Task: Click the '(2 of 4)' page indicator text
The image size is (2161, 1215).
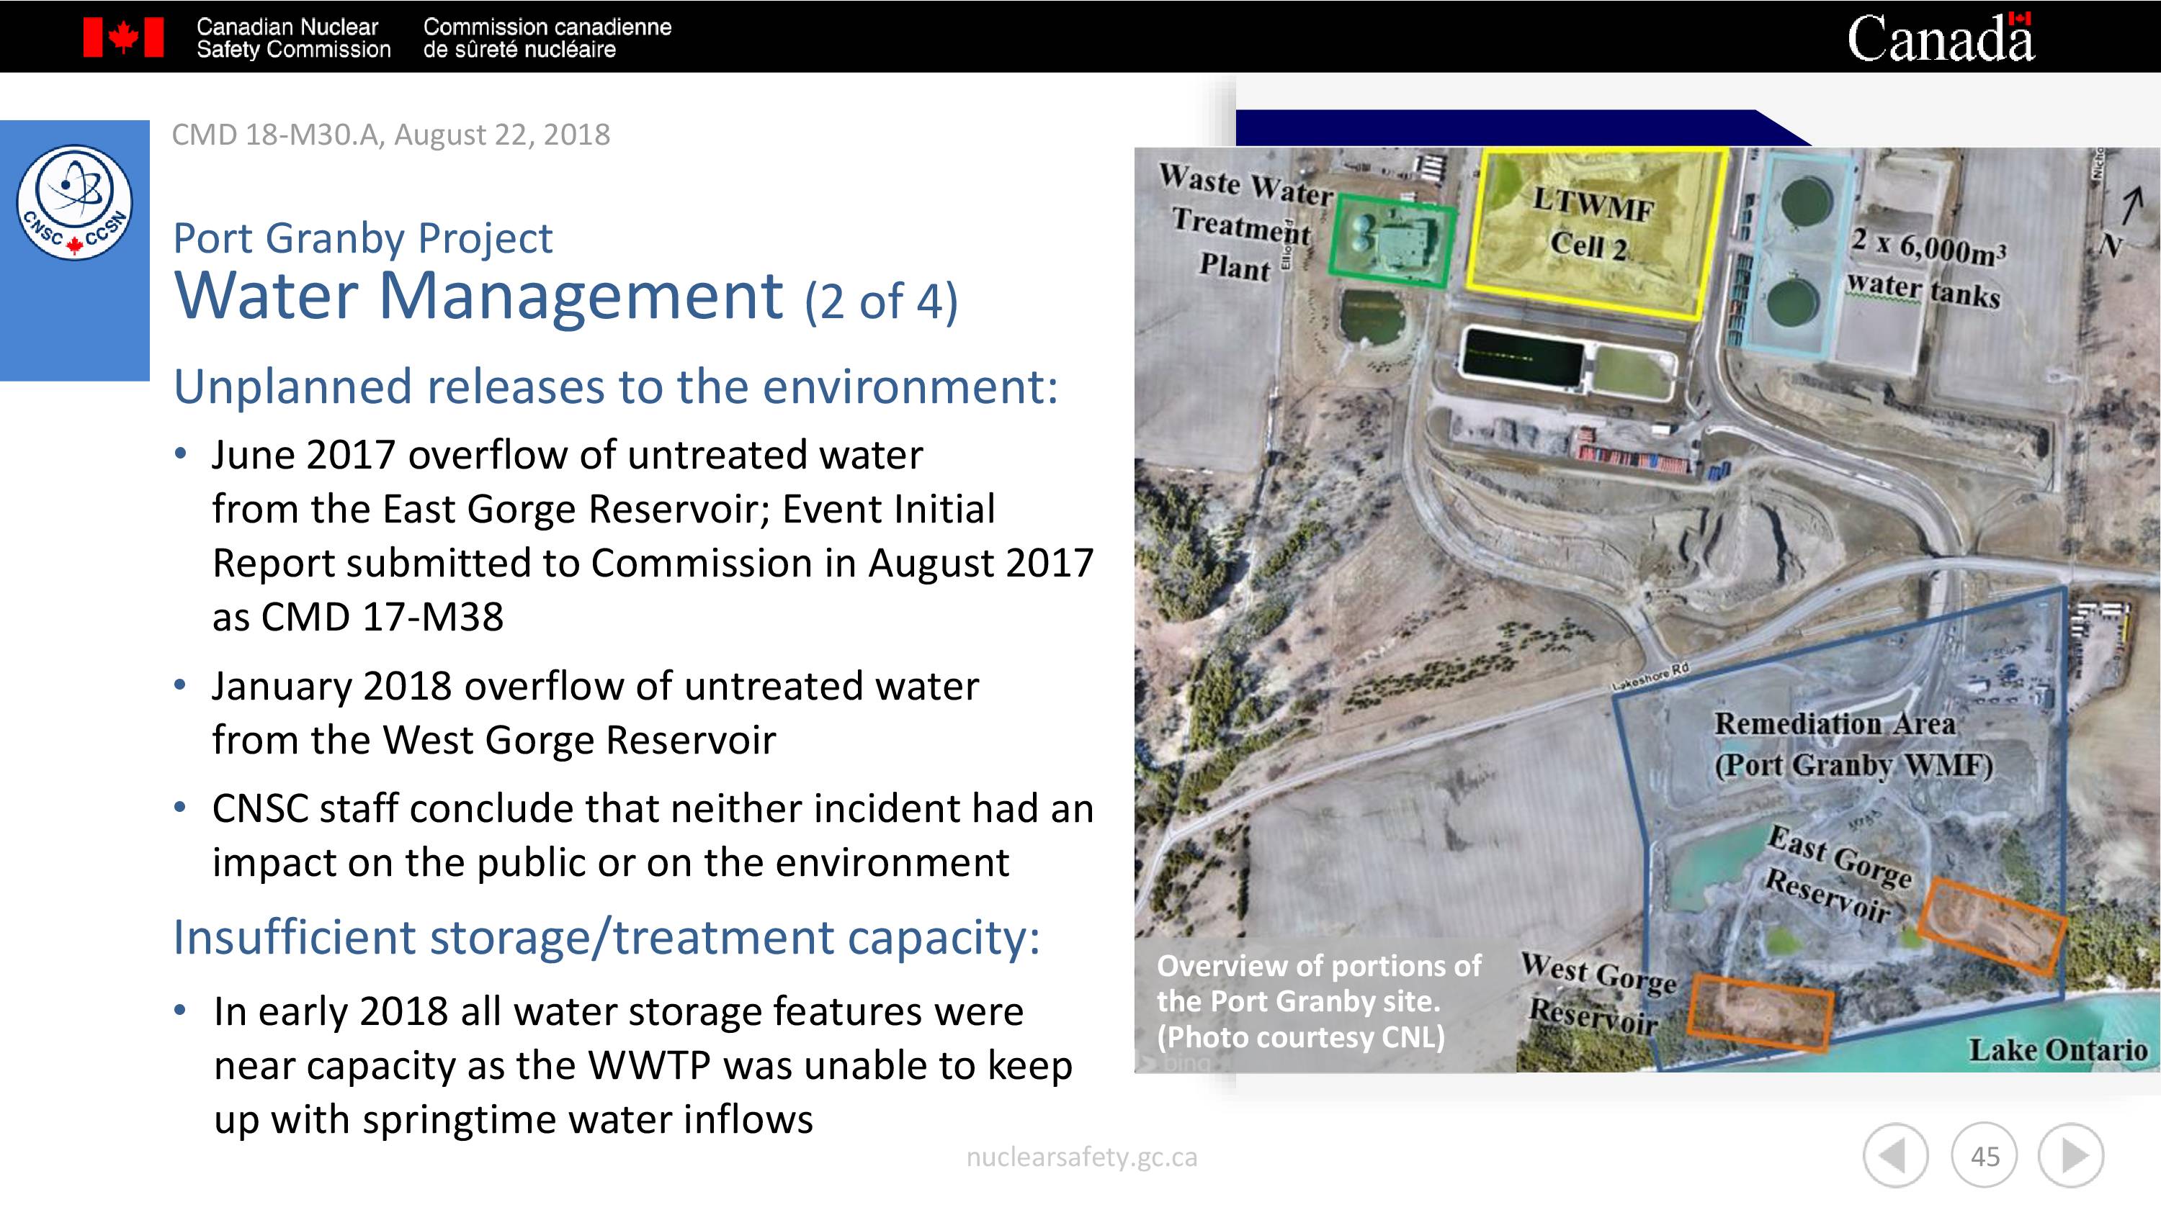Action: click(881, 300)
